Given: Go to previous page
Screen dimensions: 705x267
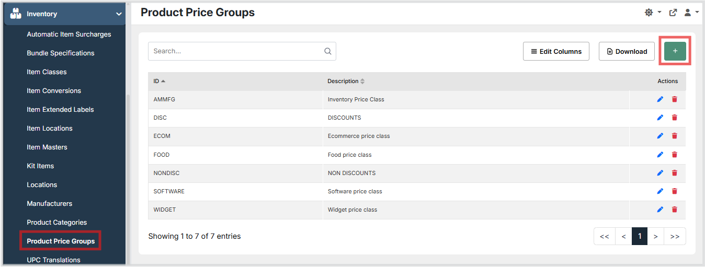Looking at the screenshot, I should (x=623, y=236).
